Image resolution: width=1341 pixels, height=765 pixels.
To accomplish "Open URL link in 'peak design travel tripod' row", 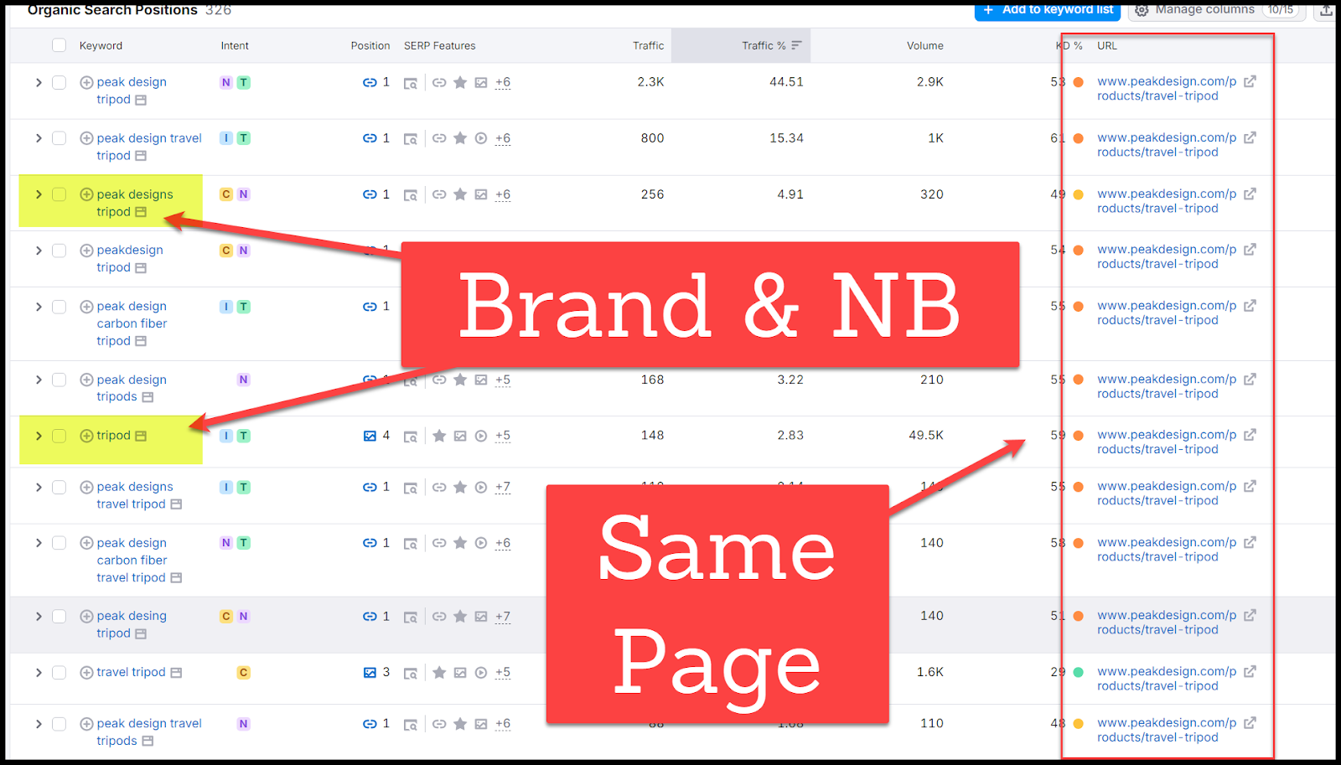I will [1166, 145].
